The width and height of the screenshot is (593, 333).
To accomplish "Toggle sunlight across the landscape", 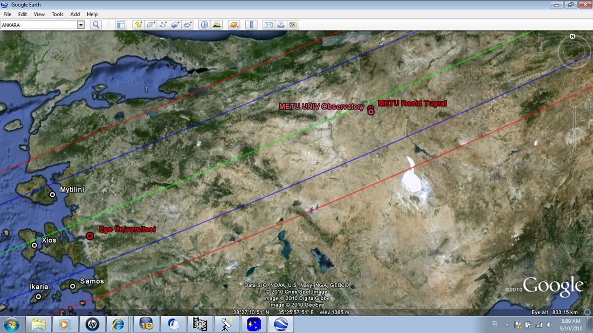I will 217,25.
